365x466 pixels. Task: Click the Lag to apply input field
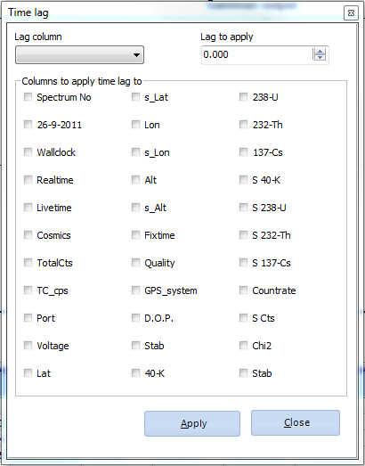[257, 55]
